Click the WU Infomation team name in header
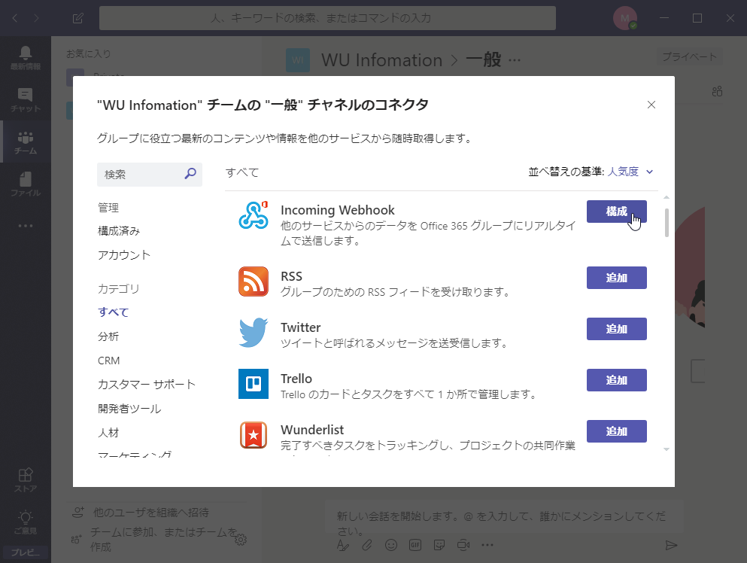This screenshot has height=563, width=747. point(381,60)
